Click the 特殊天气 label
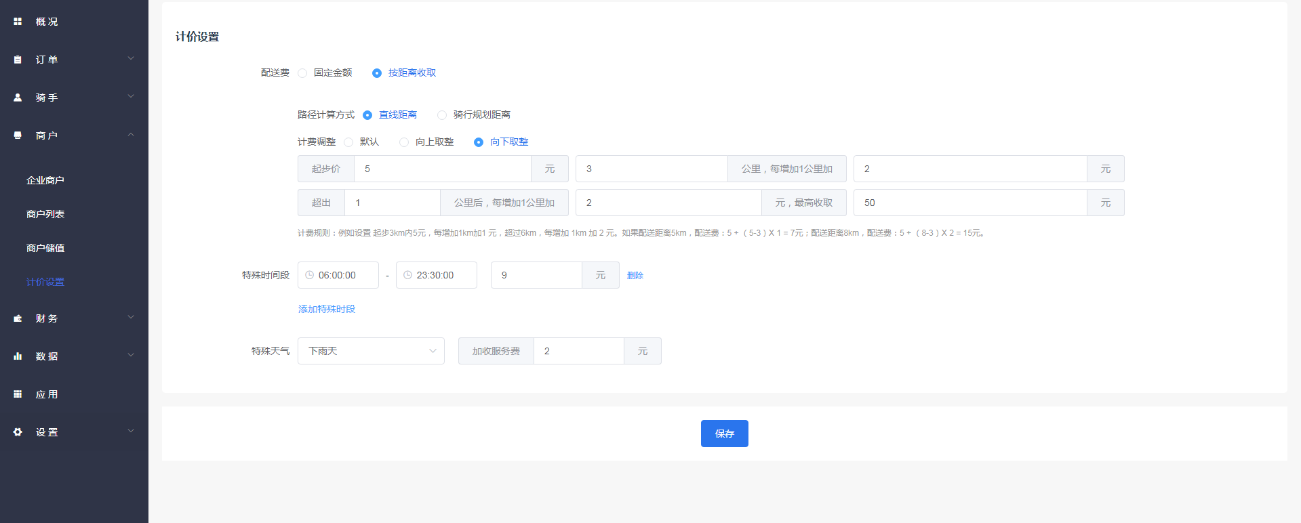 (x=271, y=351)
